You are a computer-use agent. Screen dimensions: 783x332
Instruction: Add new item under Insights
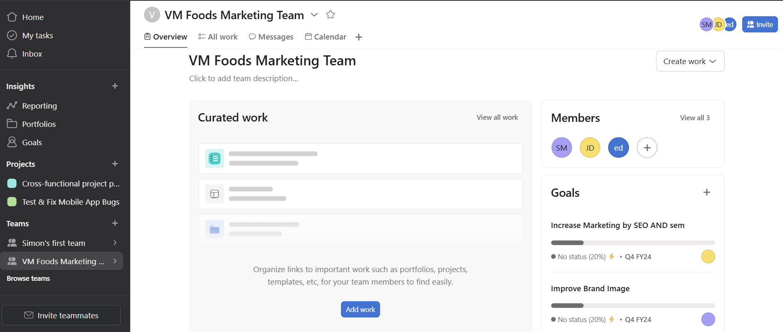coord(115,86)
